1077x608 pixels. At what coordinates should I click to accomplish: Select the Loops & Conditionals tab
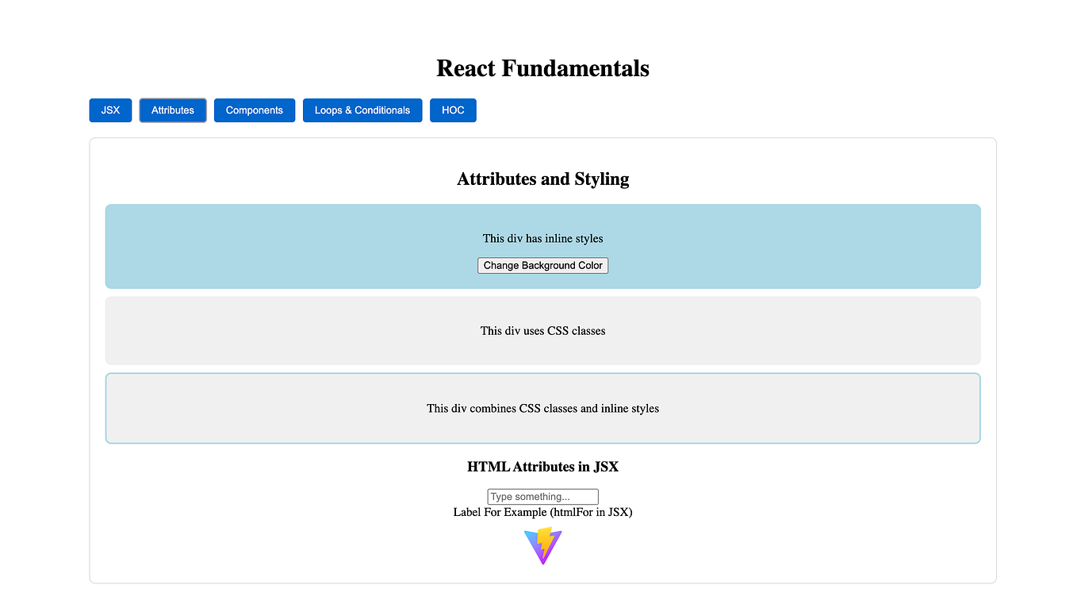(x=362, y=110)
